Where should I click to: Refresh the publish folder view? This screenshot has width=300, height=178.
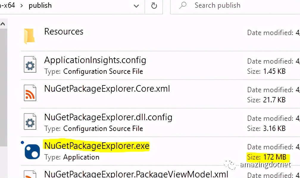click(154, 6)
